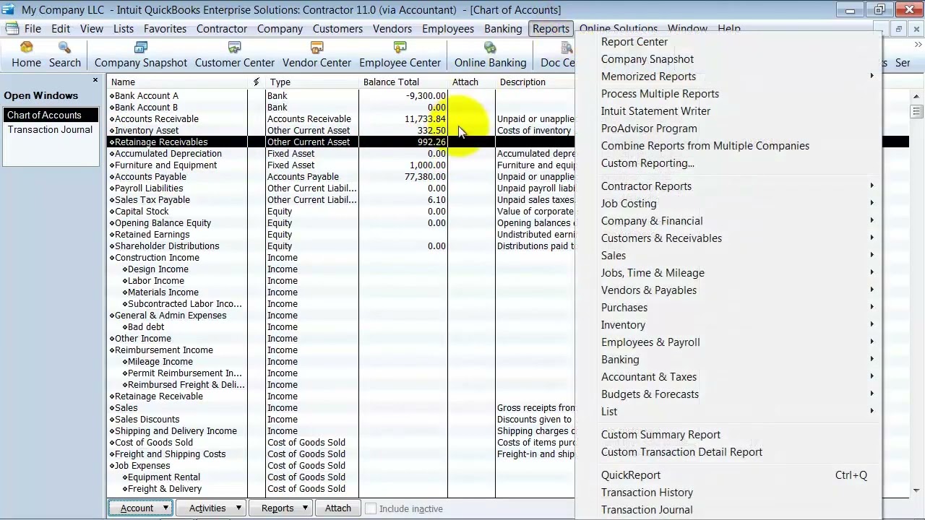Click the Description column header
The height and width of the screenshot is (520, 925).
coord(535,82)
